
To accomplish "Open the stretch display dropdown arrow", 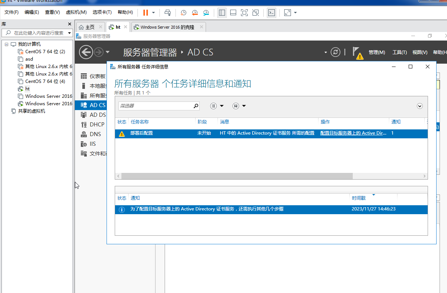I will coord(295,13).
